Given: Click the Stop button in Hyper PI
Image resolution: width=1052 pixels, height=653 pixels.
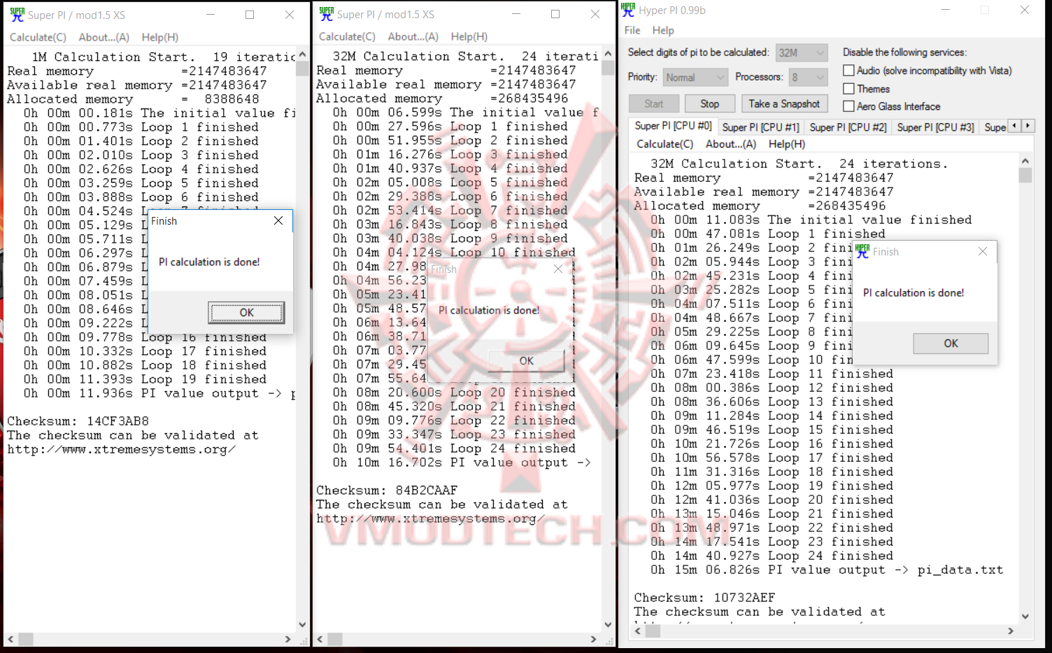Looking at the screenshot, I should point(709,104).
